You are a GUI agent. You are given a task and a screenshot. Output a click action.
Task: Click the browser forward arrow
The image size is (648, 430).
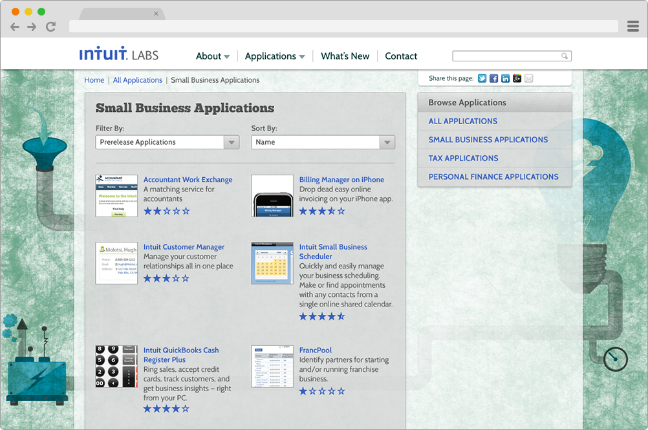coord(32,27)
